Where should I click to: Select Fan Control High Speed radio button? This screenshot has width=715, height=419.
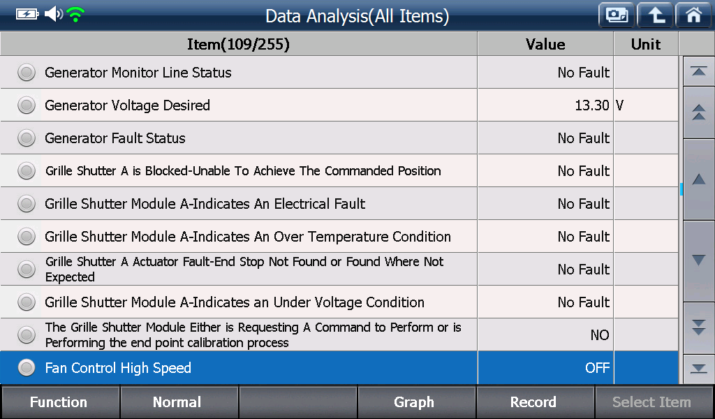[x=27, y=367]
